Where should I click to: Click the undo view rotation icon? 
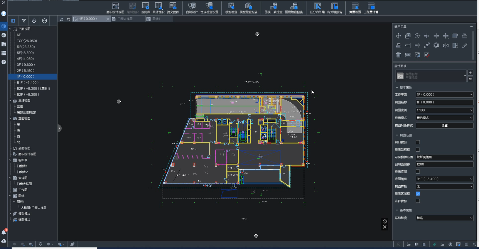[x=384, y=221]
